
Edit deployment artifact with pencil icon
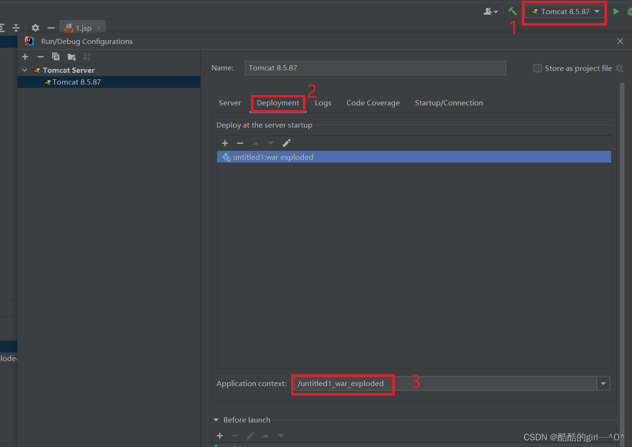pyautogui.click(x=286, y=143)
